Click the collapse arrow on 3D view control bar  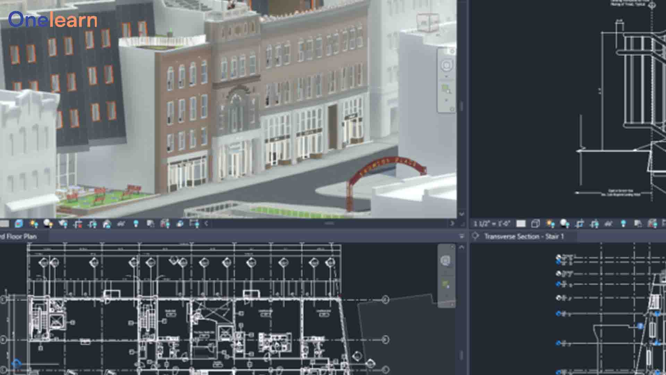[206, 224]
